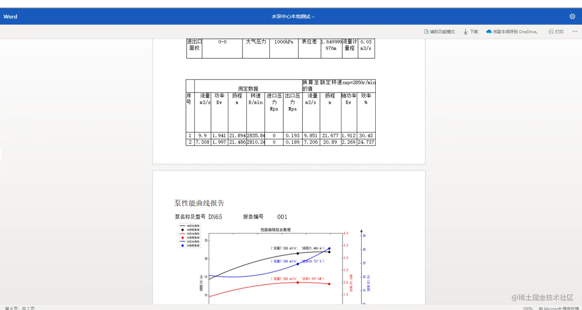Click the 表位差 label cell
This screenshot has height=310, width=582.
pos(309,48)
